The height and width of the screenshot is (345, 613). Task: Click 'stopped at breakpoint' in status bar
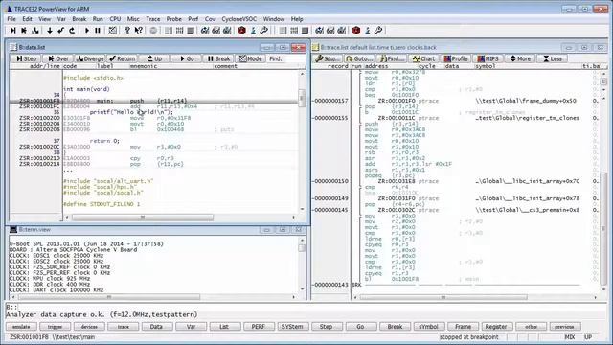coord(468,337)
